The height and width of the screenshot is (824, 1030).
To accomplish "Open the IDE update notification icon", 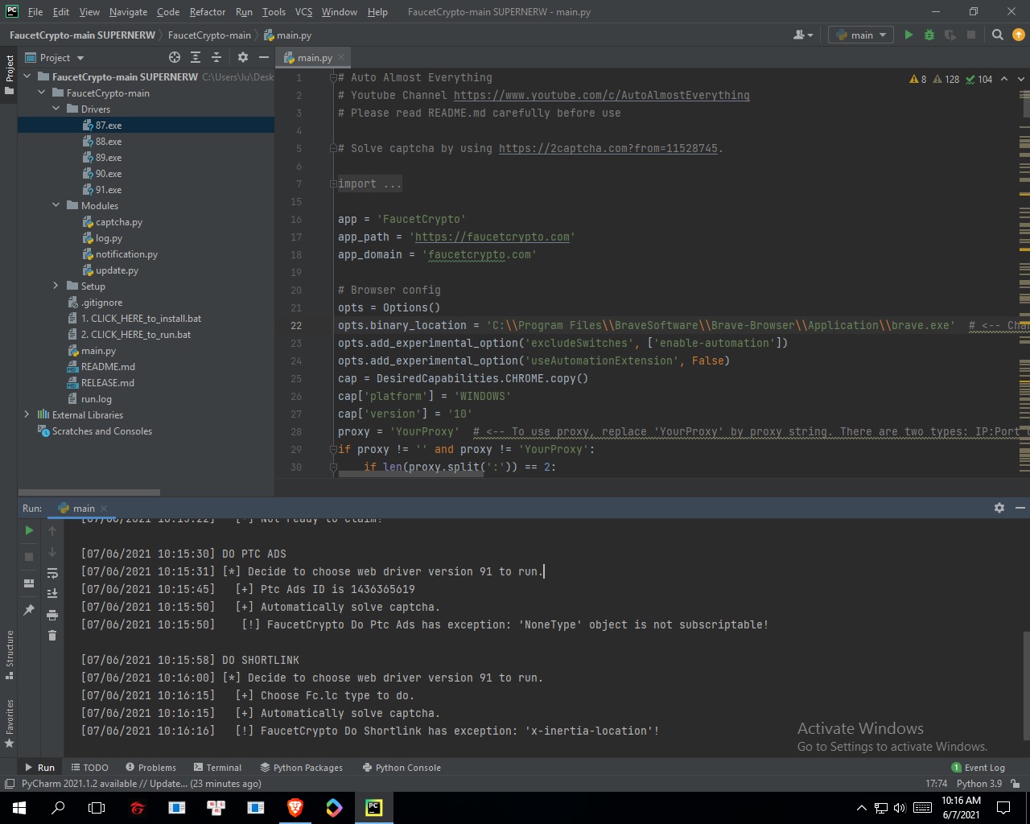I will pyautogui.click(x=1019, y=35).
